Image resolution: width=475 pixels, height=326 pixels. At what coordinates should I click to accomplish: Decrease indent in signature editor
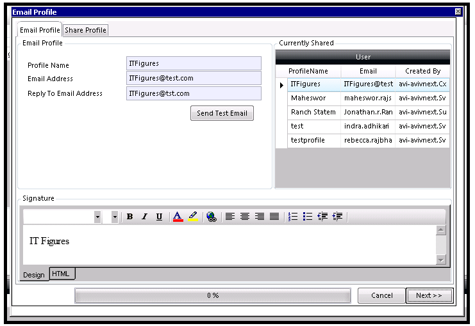322,217
